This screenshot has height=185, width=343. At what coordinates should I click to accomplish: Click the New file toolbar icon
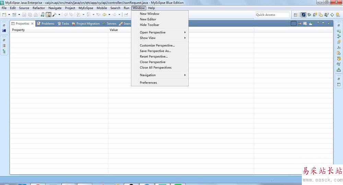(4, 15)
